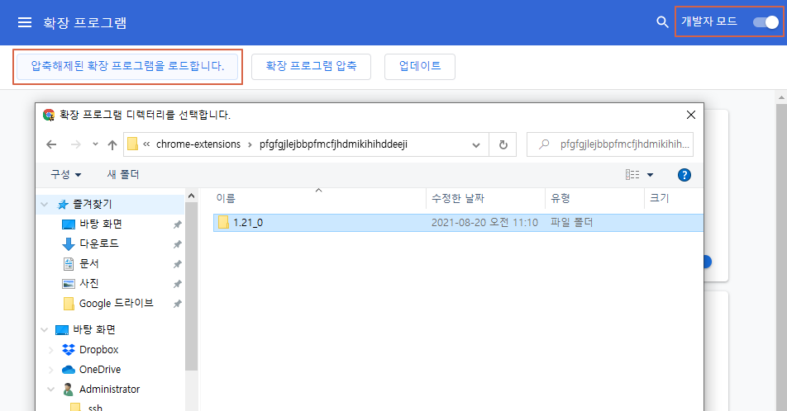Click 새 폴더 to create folder
The width and height of the screenshot is (787, 411).
tap(123, 174)
